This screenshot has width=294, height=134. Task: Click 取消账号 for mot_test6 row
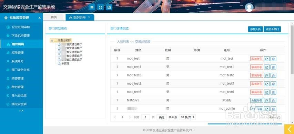pos(256,92)
